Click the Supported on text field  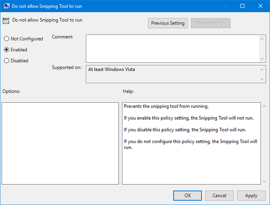coord(172,74)
